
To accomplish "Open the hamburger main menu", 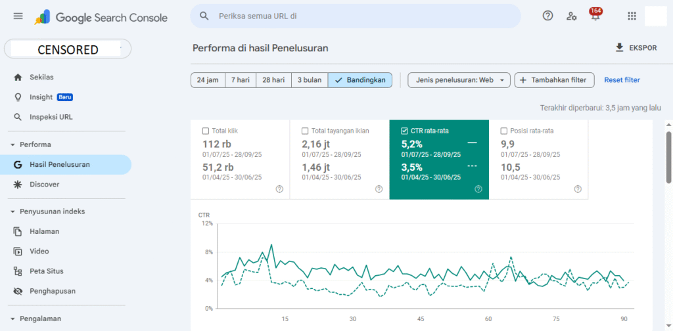I will (x=18, y=16).
